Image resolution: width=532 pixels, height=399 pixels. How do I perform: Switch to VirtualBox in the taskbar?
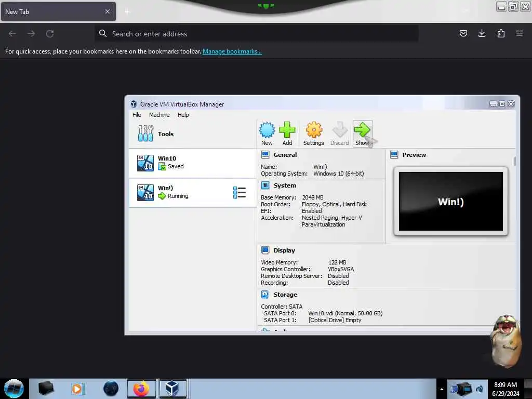[172, 389]
